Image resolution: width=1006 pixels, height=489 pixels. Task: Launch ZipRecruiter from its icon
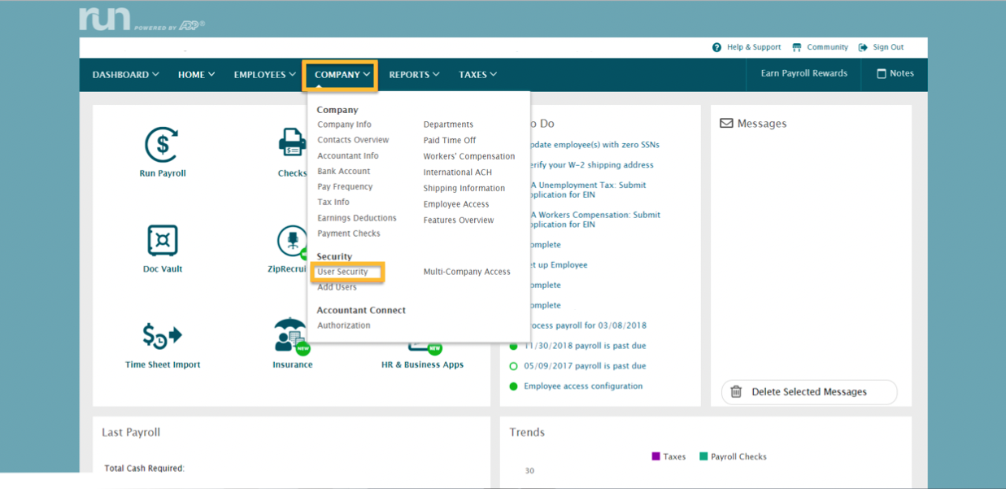pyautogui.click(x=292, y=242)
